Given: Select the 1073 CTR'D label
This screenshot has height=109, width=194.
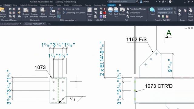Looking at the screenshot, I should coord(159,86).
